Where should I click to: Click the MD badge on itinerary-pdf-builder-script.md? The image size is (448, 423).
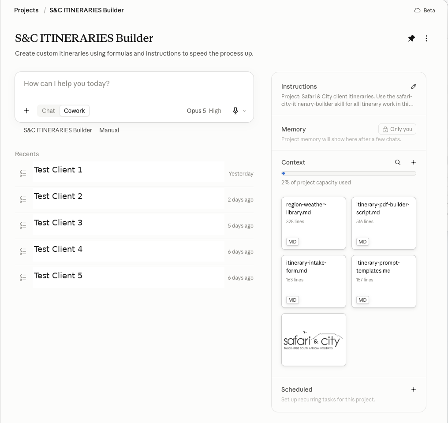pos(362,242)
